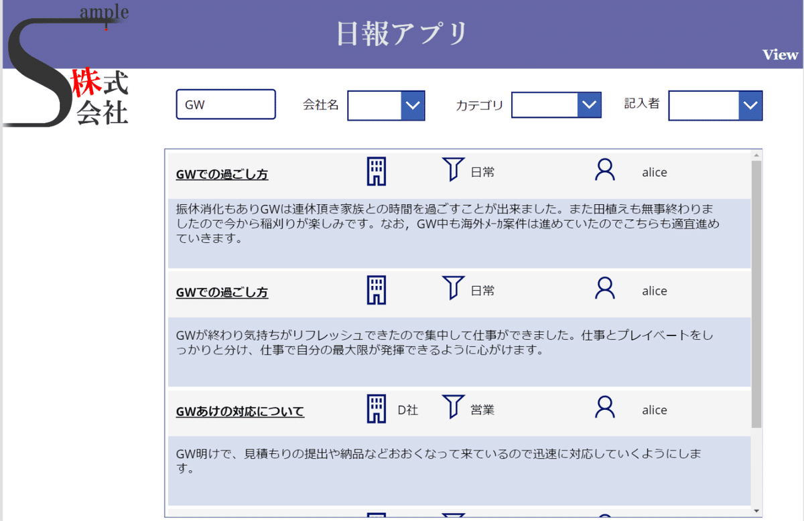804x521 pixels.
Task: Click the report list scrollbar thumb
Action: tap(756, 294)
